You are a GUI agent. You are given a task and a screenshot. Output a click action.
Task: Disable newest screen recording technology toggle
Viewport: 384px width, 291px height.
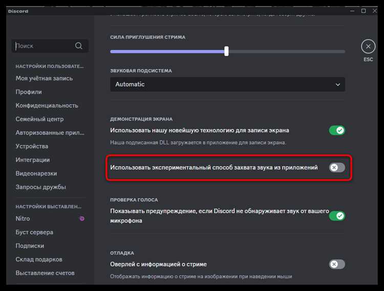pos(337,130)
